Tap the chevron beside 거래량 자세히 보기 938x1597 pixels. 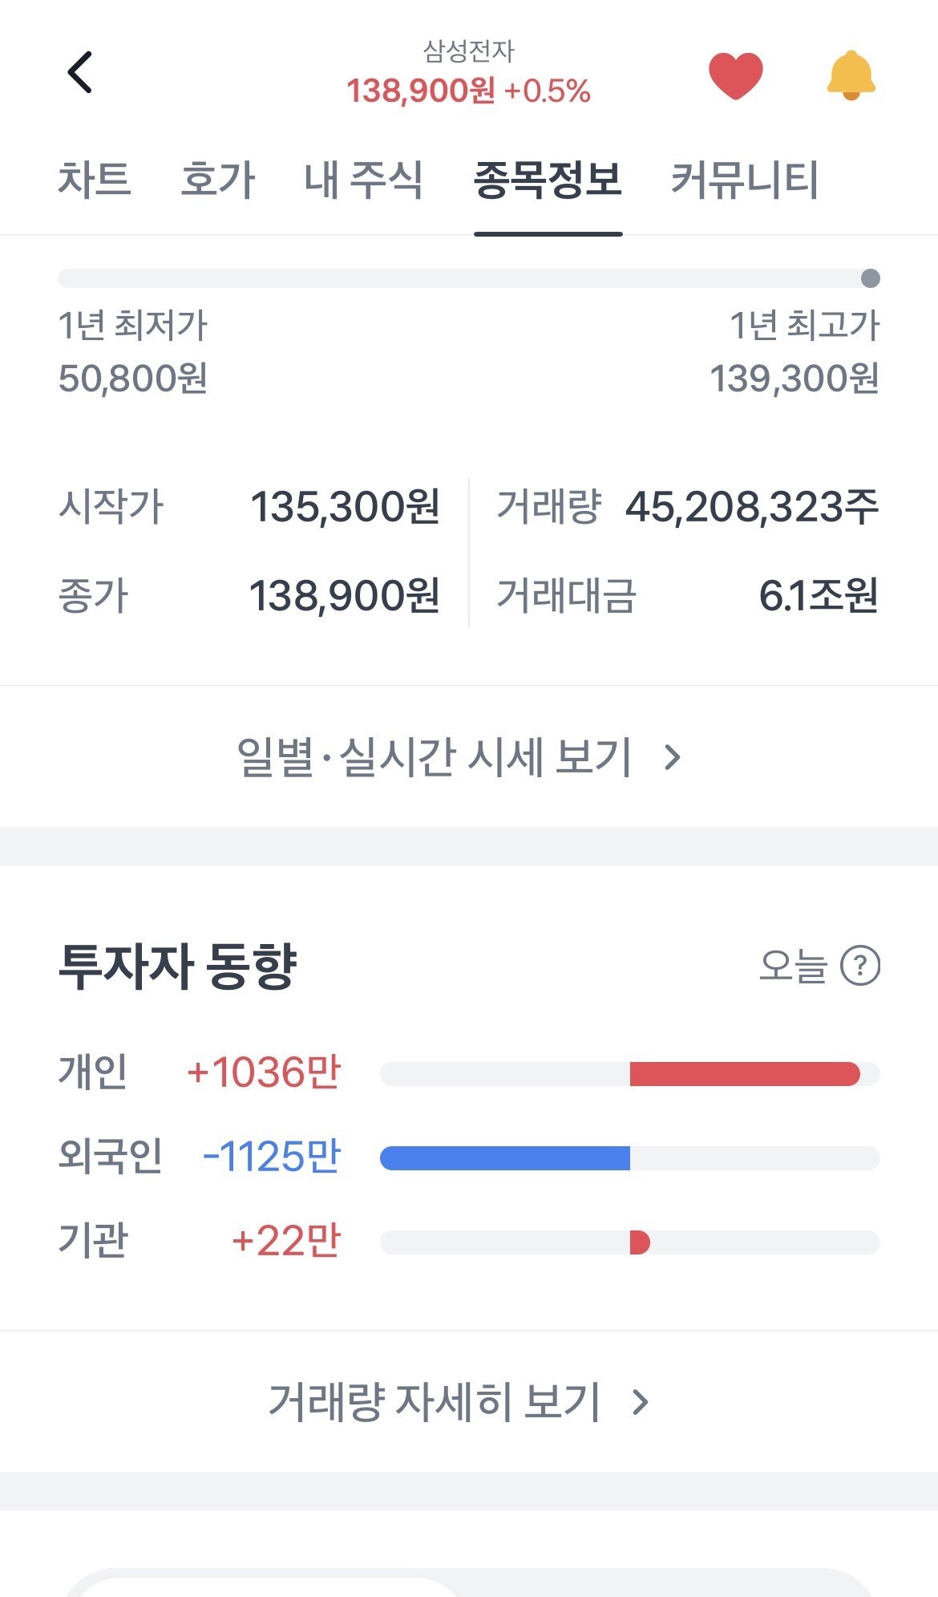[640, 1401]
